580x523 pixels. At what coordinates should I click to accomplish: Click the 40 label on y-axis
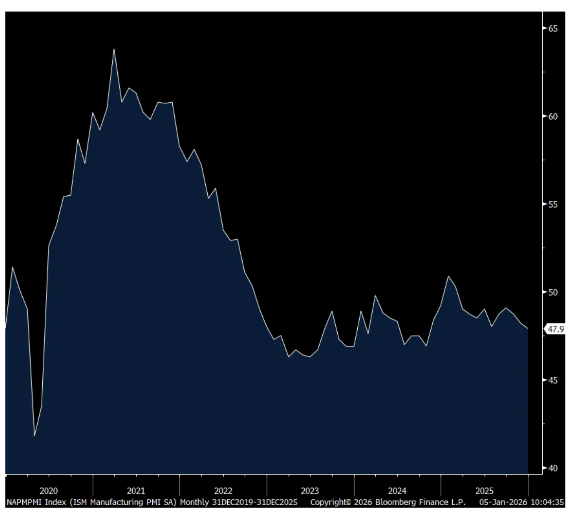(x=553, y=468)
